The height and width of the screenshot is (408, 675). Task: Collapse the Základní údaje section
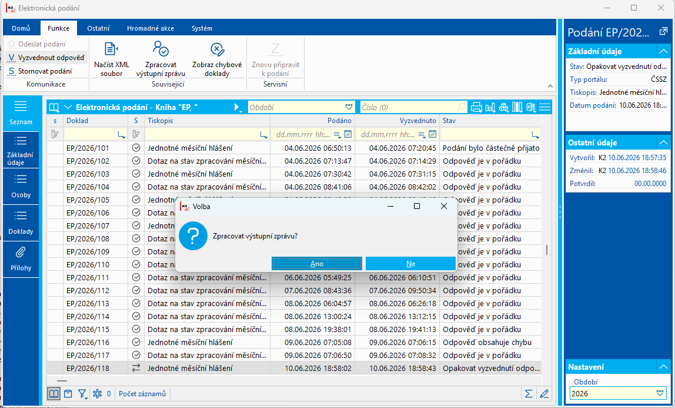pos(663,51)
